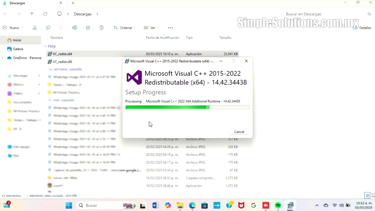Open File Explorer taskbar icon
The height and width of the screenshot is (211, 375).
(180, 205)
